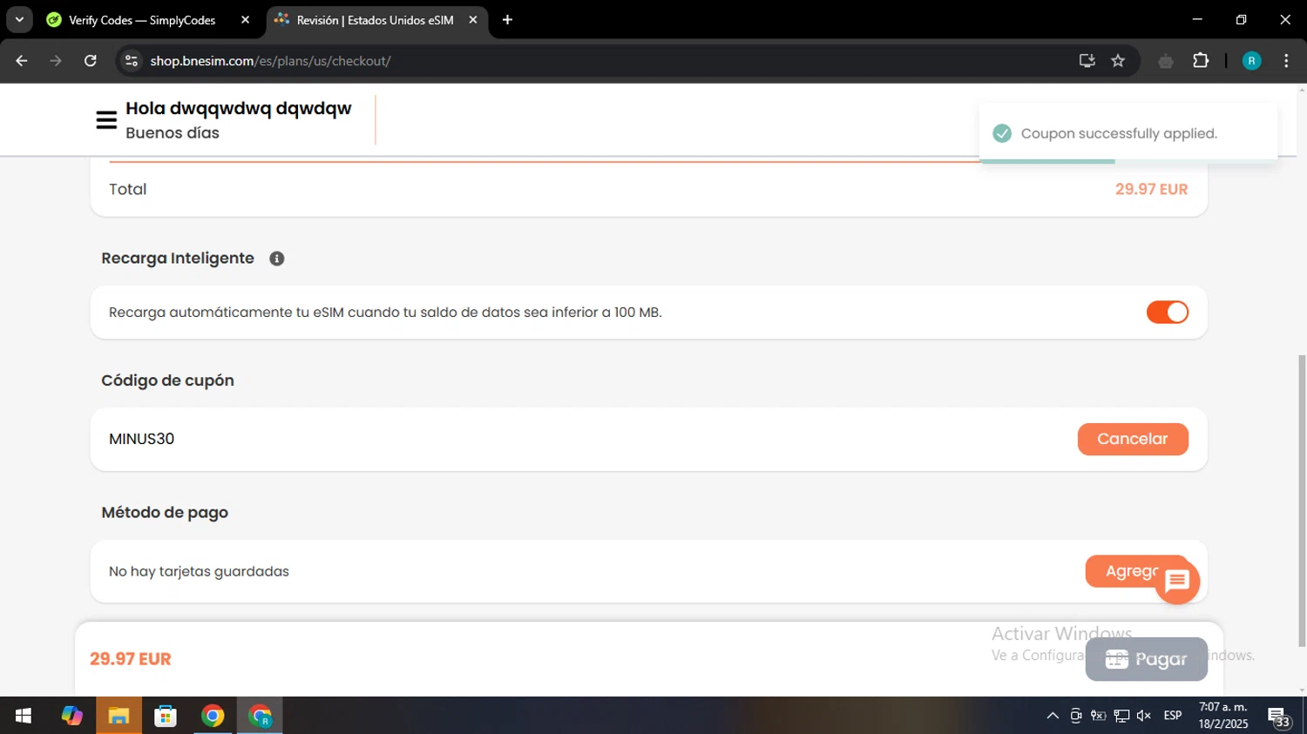Click the network tray icon
Image resolution: width=1307 pixels, height=734 pixels.
(x=1121, y=716)
